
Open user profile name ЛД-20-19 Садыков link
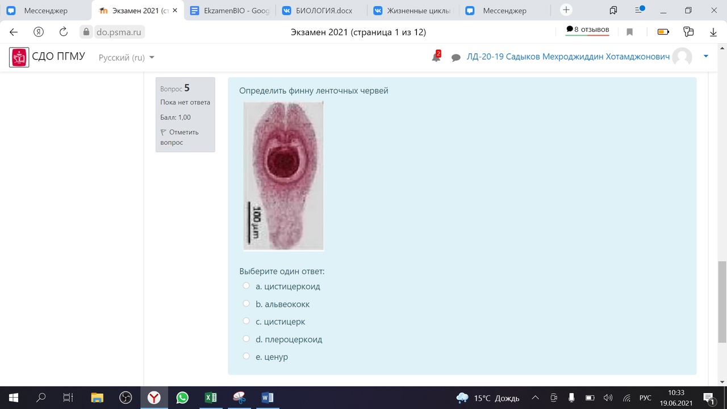tap(568, 57)
